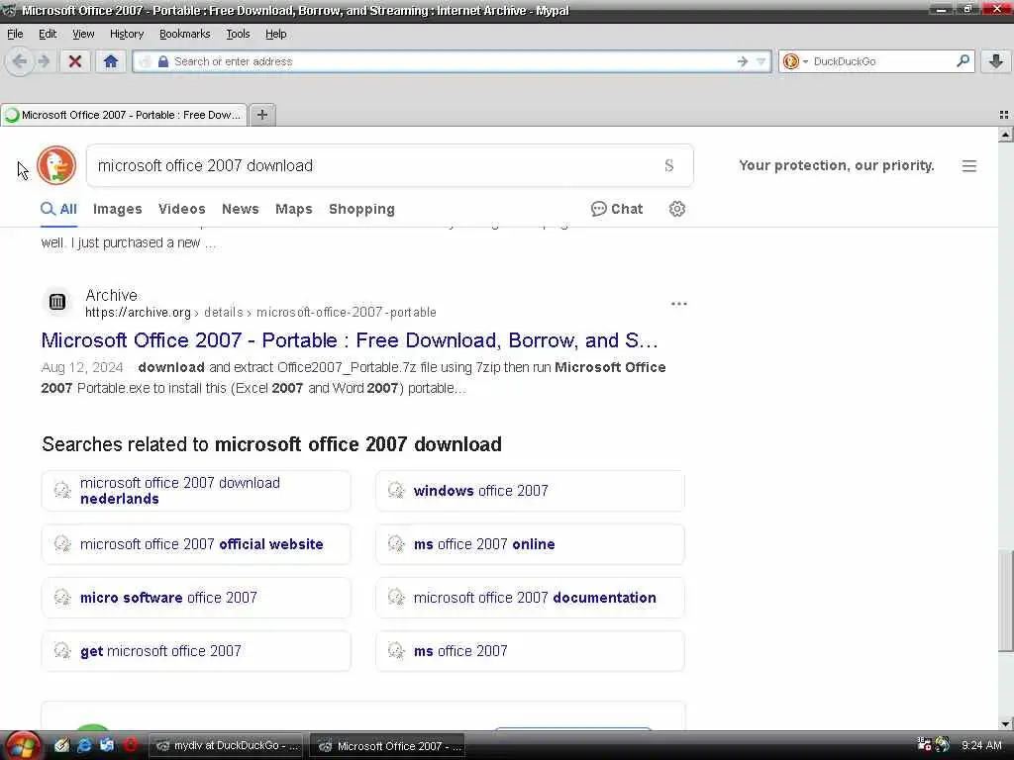Open the address bar history dropdown

click(761, 61)
